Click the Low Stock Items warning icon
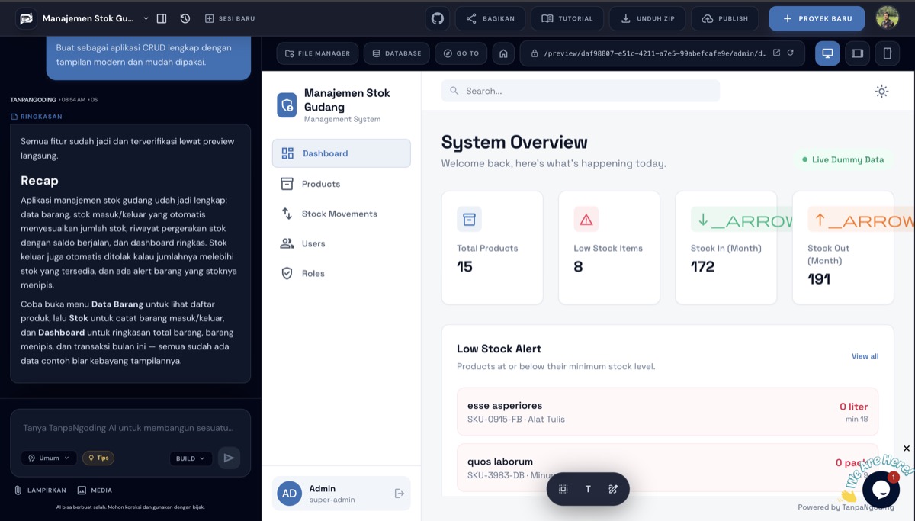The height and width of the screenshot is (521, 915). [x=586, y=219]
